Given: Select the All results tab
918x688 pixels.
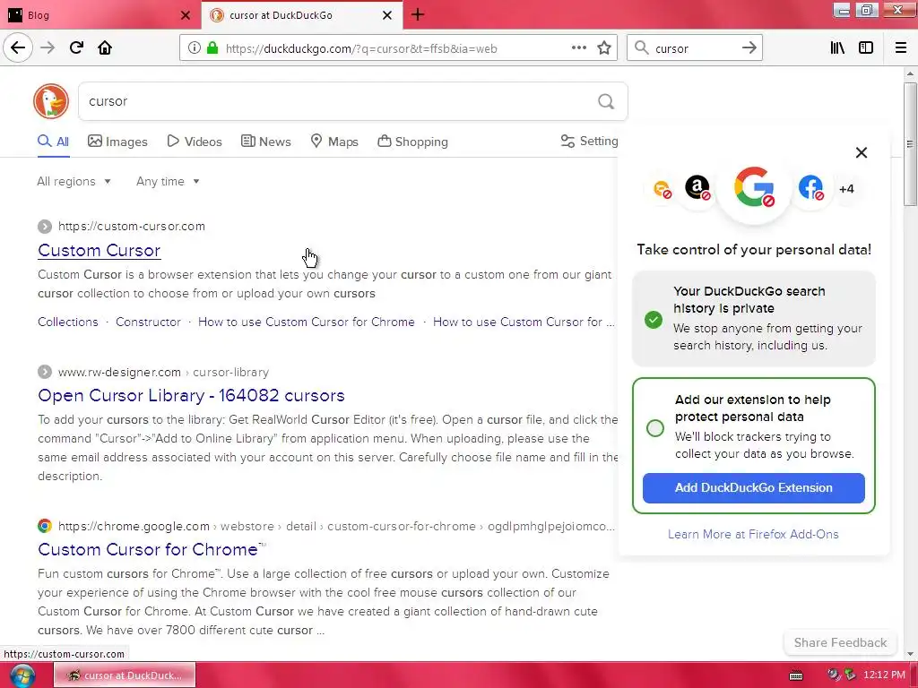Looking at the screenshot, I should coord(53,142).
